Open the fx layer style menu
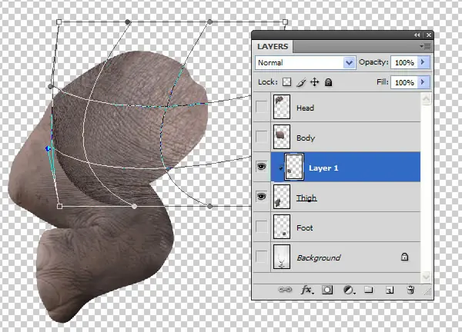 (307, 290)
